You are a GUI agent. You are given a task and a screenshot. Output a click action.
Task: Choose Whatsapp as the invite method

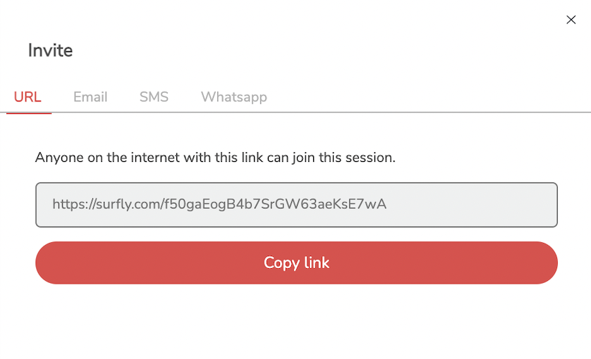coord(233,97)
